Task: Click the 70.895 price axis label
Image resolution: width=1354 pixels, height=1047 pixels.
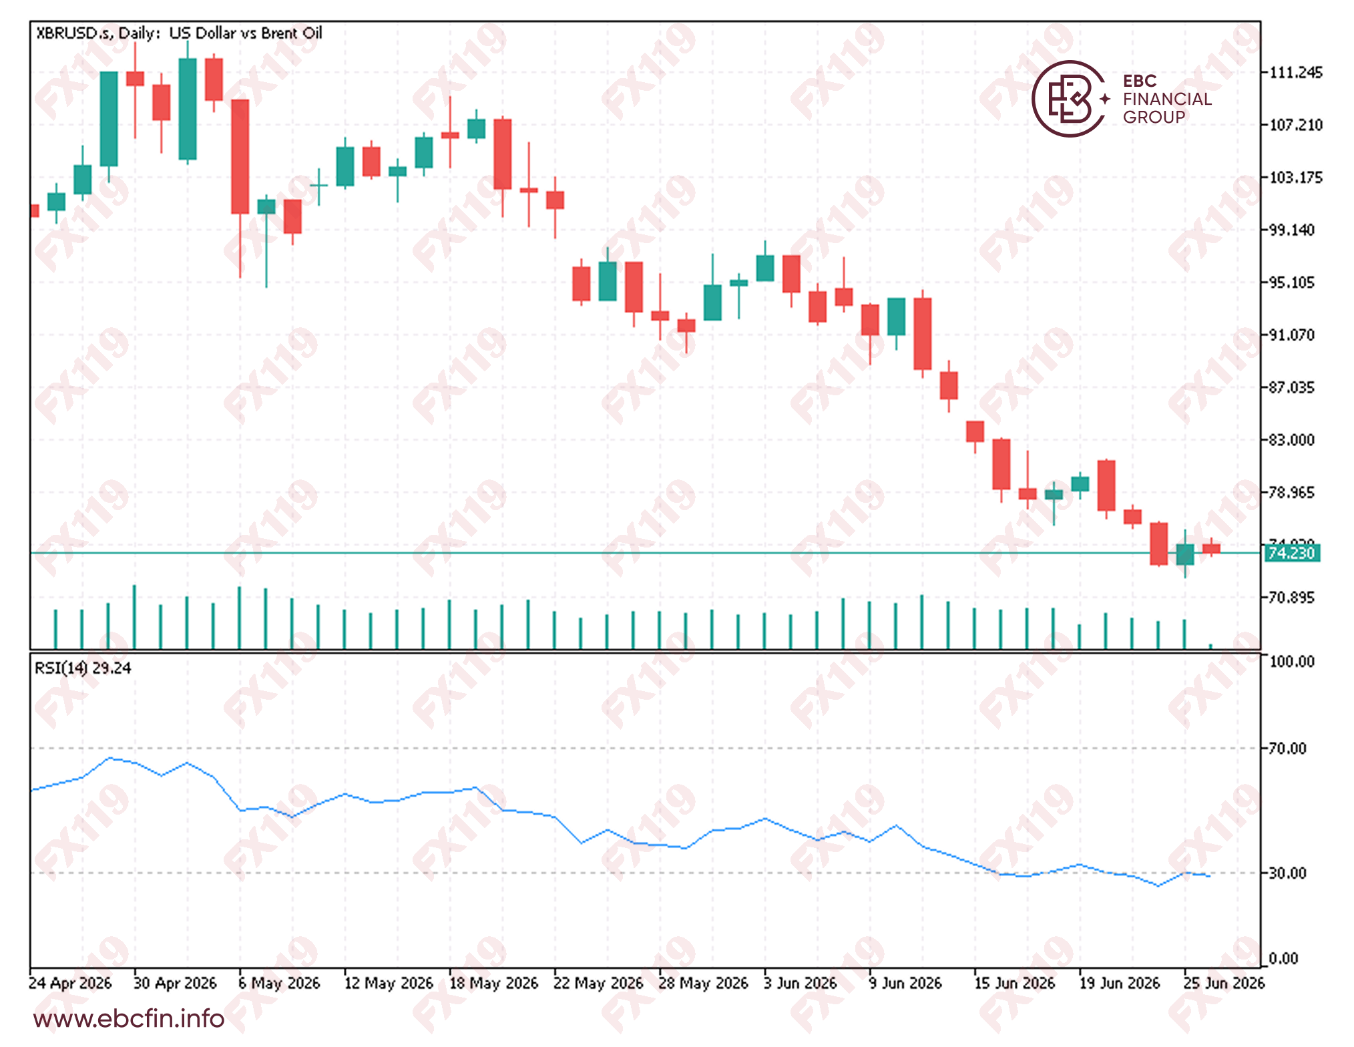Action: point(1291,597)
